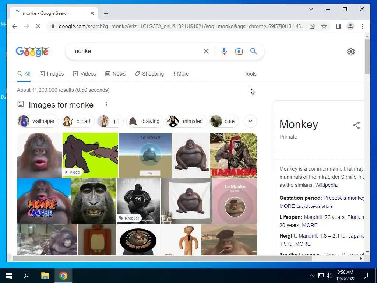Open Google quick settings gear
The width and height of the screenshot is (377, 283).
[350, 52]
